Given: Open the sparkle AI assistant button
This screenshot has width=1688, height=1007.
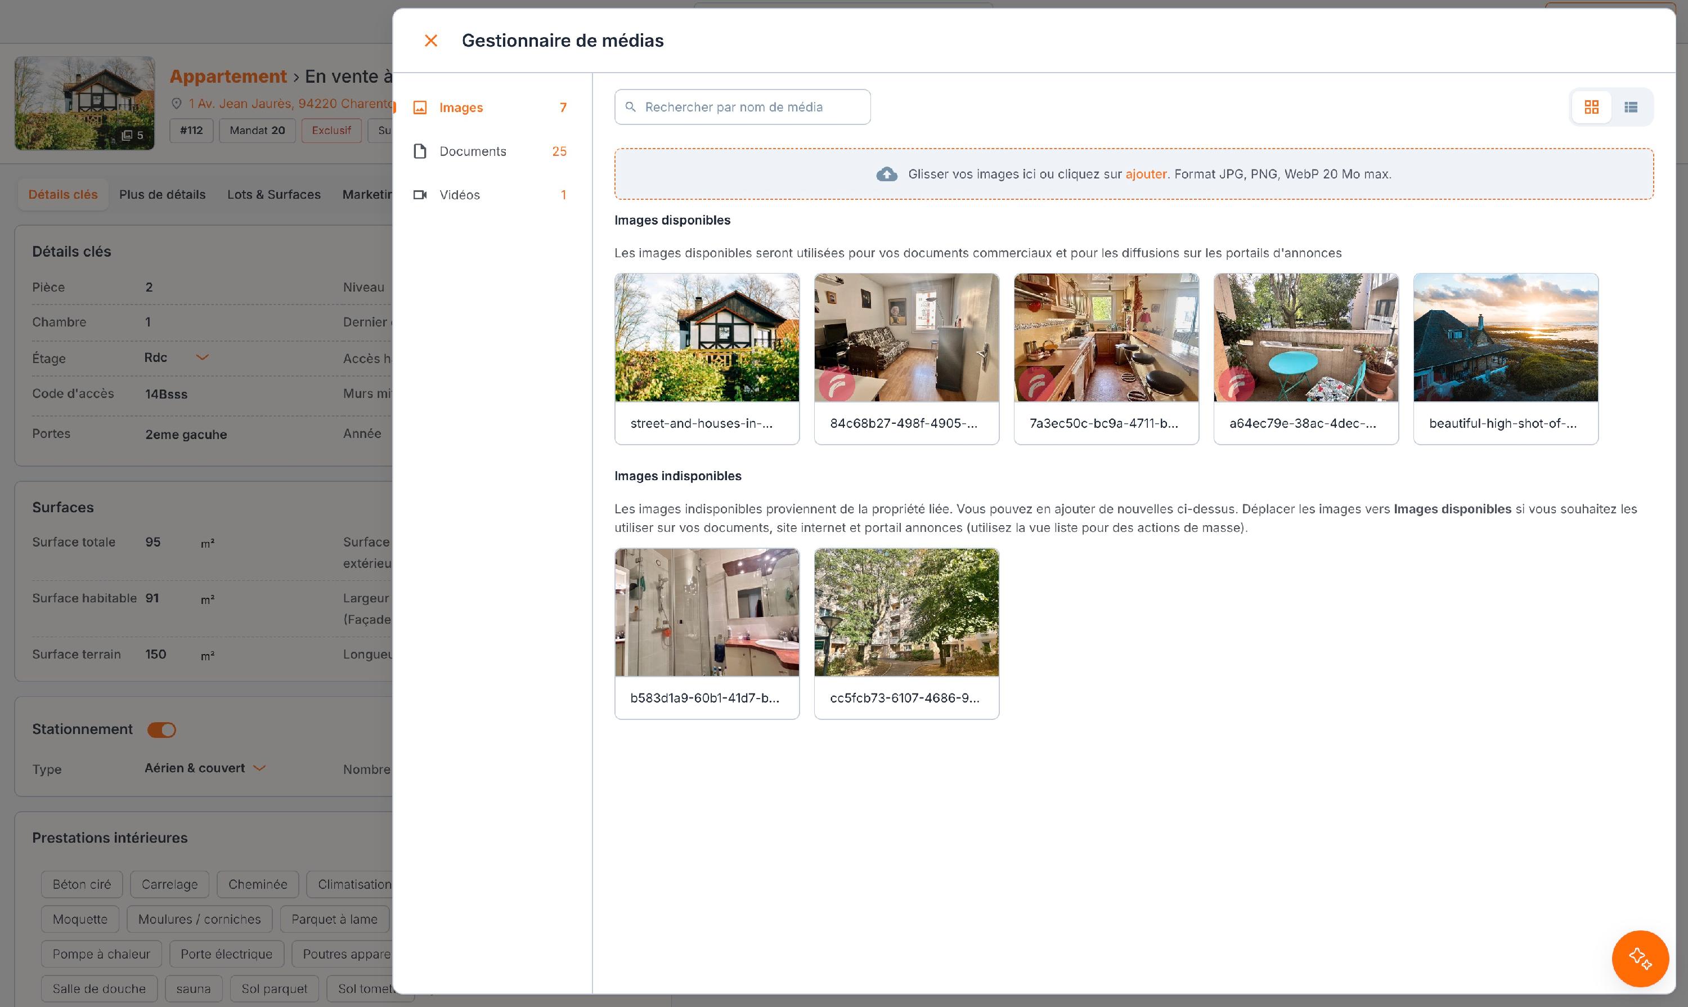Looking at the screenshot, I should [1640, 958].
